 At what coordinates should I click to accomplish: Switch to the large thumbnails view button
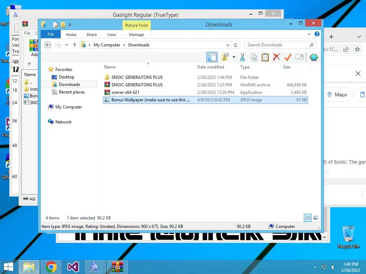tap(316, 218)
